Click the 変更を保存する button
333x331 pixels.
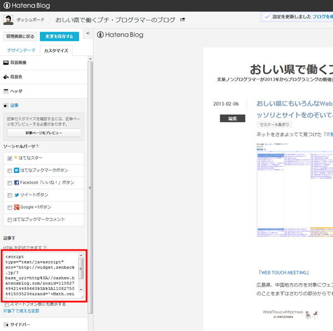59,37
